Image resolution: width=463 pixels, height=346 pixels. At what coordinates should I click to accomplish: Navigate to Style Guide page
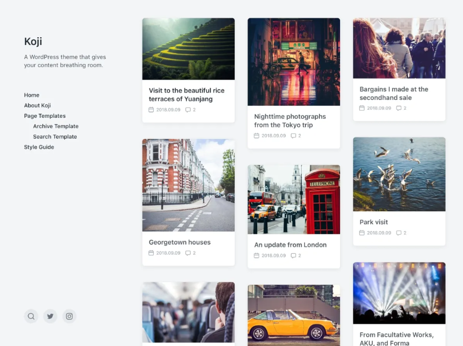click(39, 147)
